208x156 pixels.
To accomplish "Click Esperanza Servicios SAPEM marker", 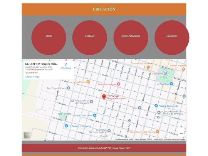I will (x=109, y=131).
